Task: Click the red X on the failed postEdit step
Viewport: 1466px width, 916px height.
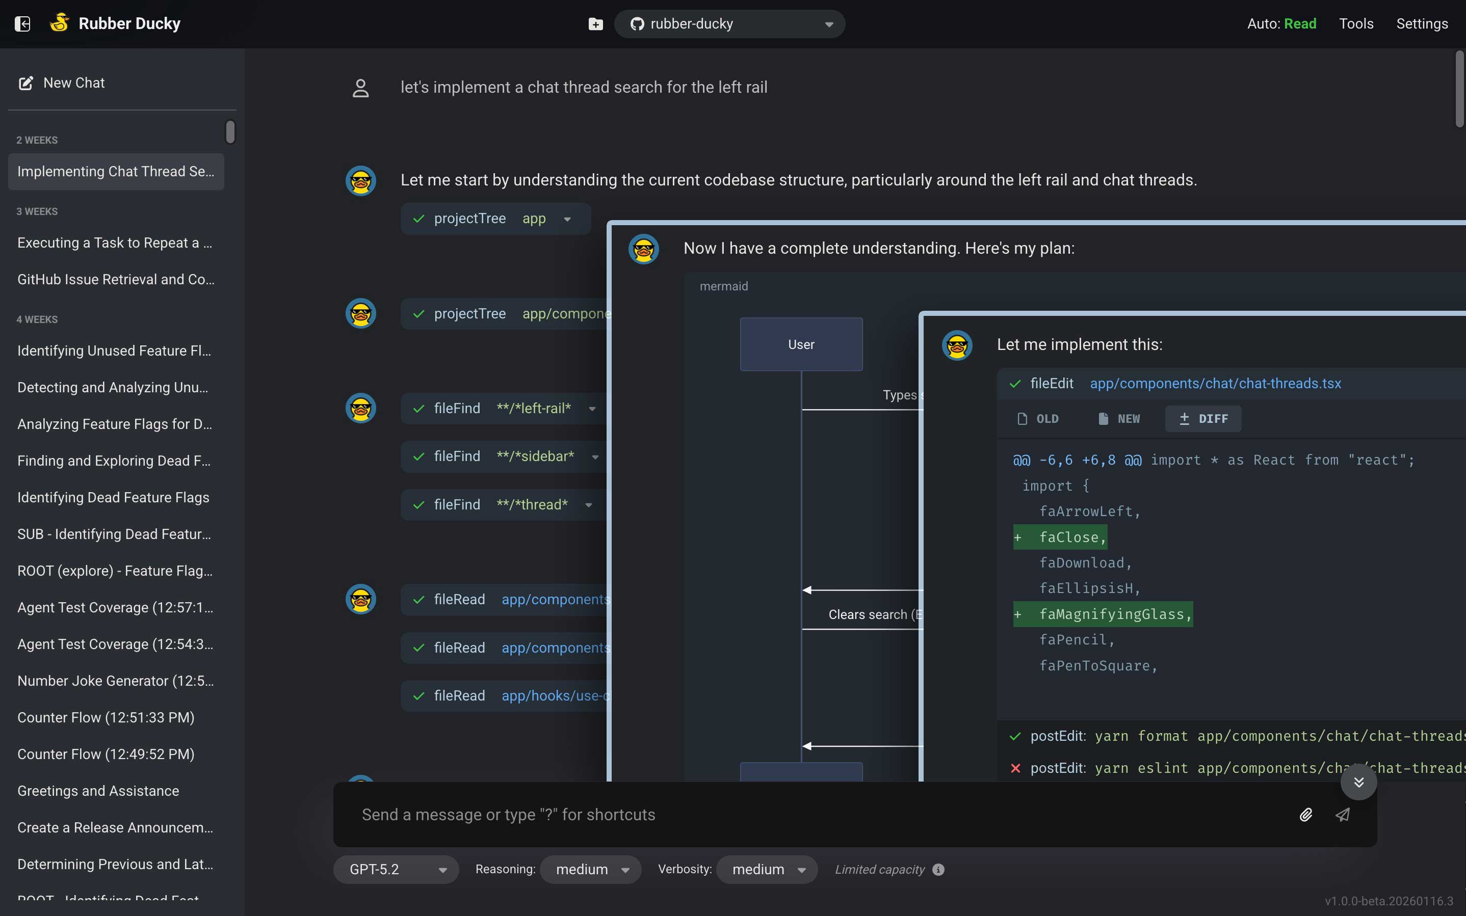Action: point(1015,768)
